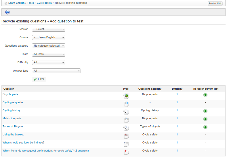229x159 pixels.
Task: Click green plus for Types of Bicycle
Action: click(x=205, y=127)
